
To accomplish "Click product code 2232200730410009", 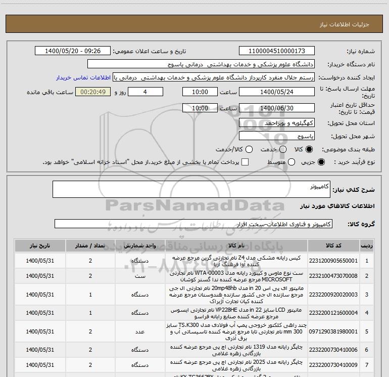I will click(x=333, y=365).
